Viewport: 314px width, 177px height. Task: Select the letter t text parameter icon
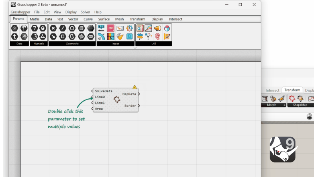click(15, 37)
